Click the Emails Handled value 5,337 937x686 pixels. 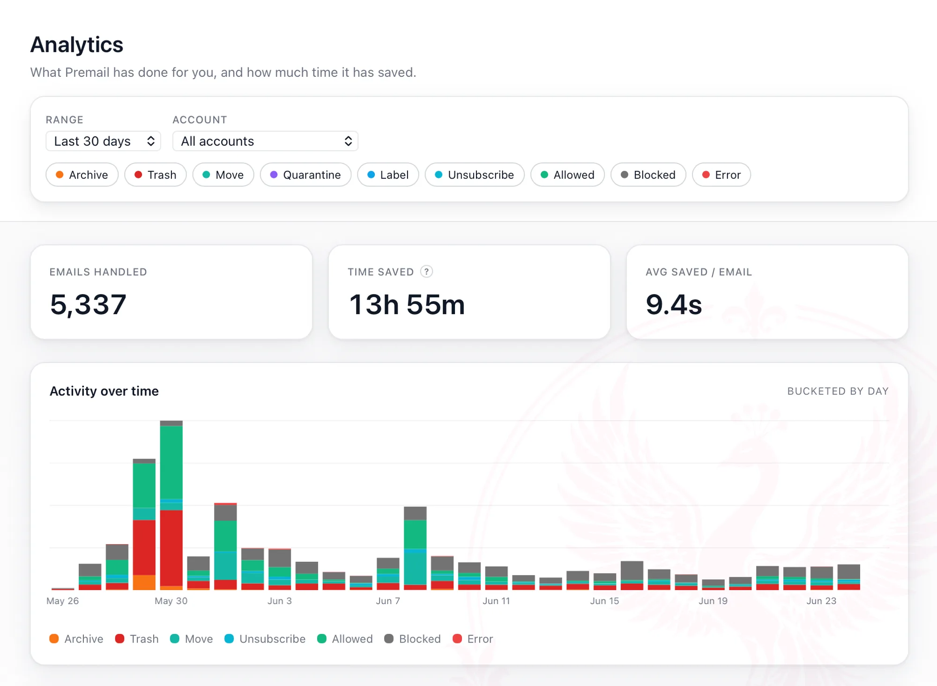tap(88, 304)
